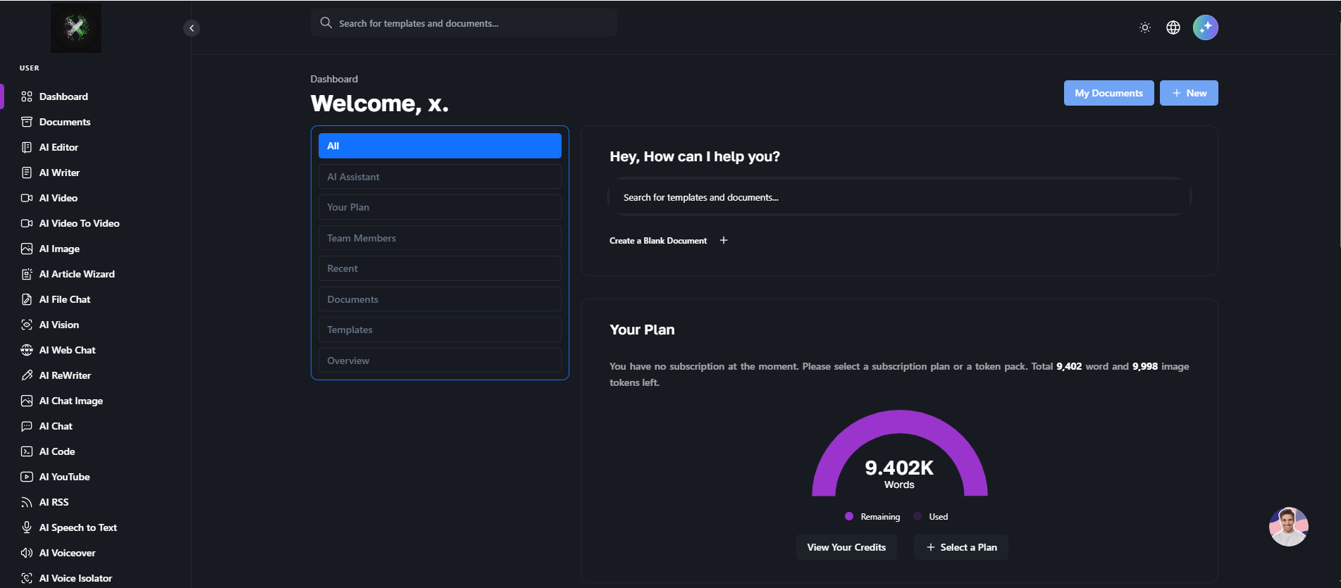Click View Your Credits
Image resolution: width=1341 pixels, height=588 pixels.
(846, 547)
